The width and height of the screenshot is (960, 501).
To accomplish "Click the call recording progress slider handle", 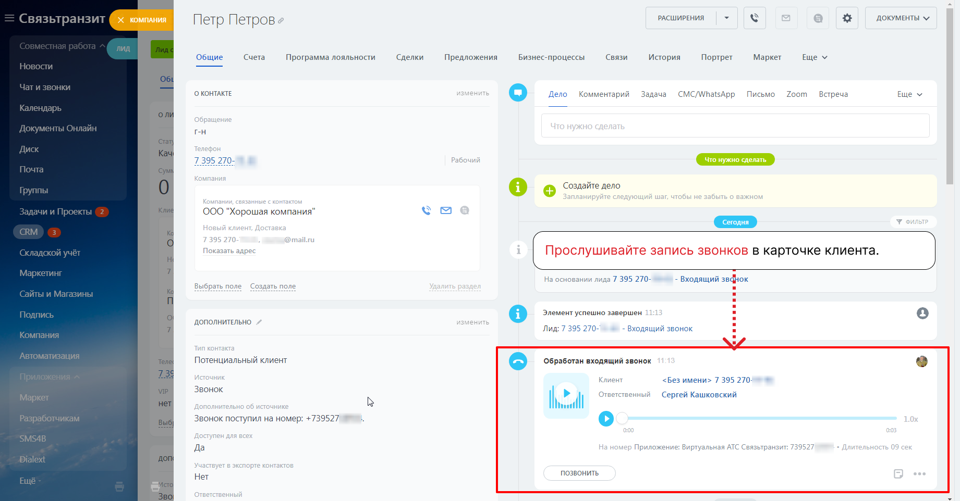I will (622, 418).
